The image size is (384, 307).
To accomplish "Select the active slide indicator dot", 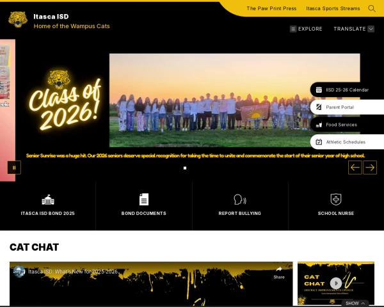I will tap(185, 168).
